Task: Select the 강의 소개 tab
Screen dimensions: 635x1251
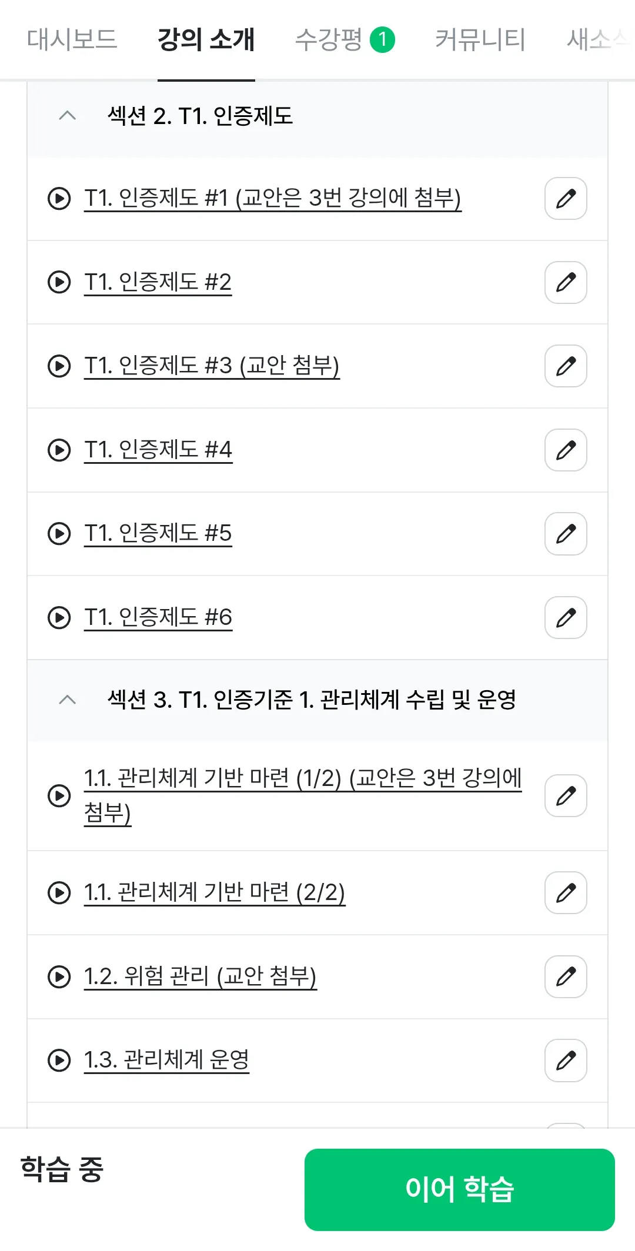Action: pos(206,40)
